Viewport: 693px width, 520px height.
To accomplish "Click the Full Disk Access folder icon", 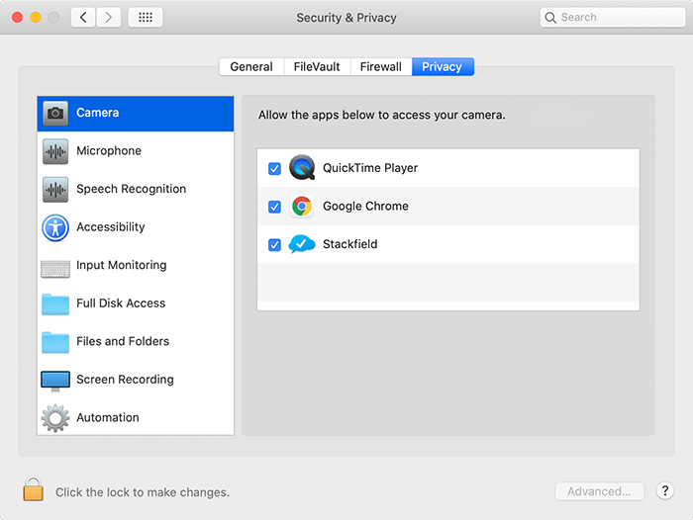I will point(55,304).
